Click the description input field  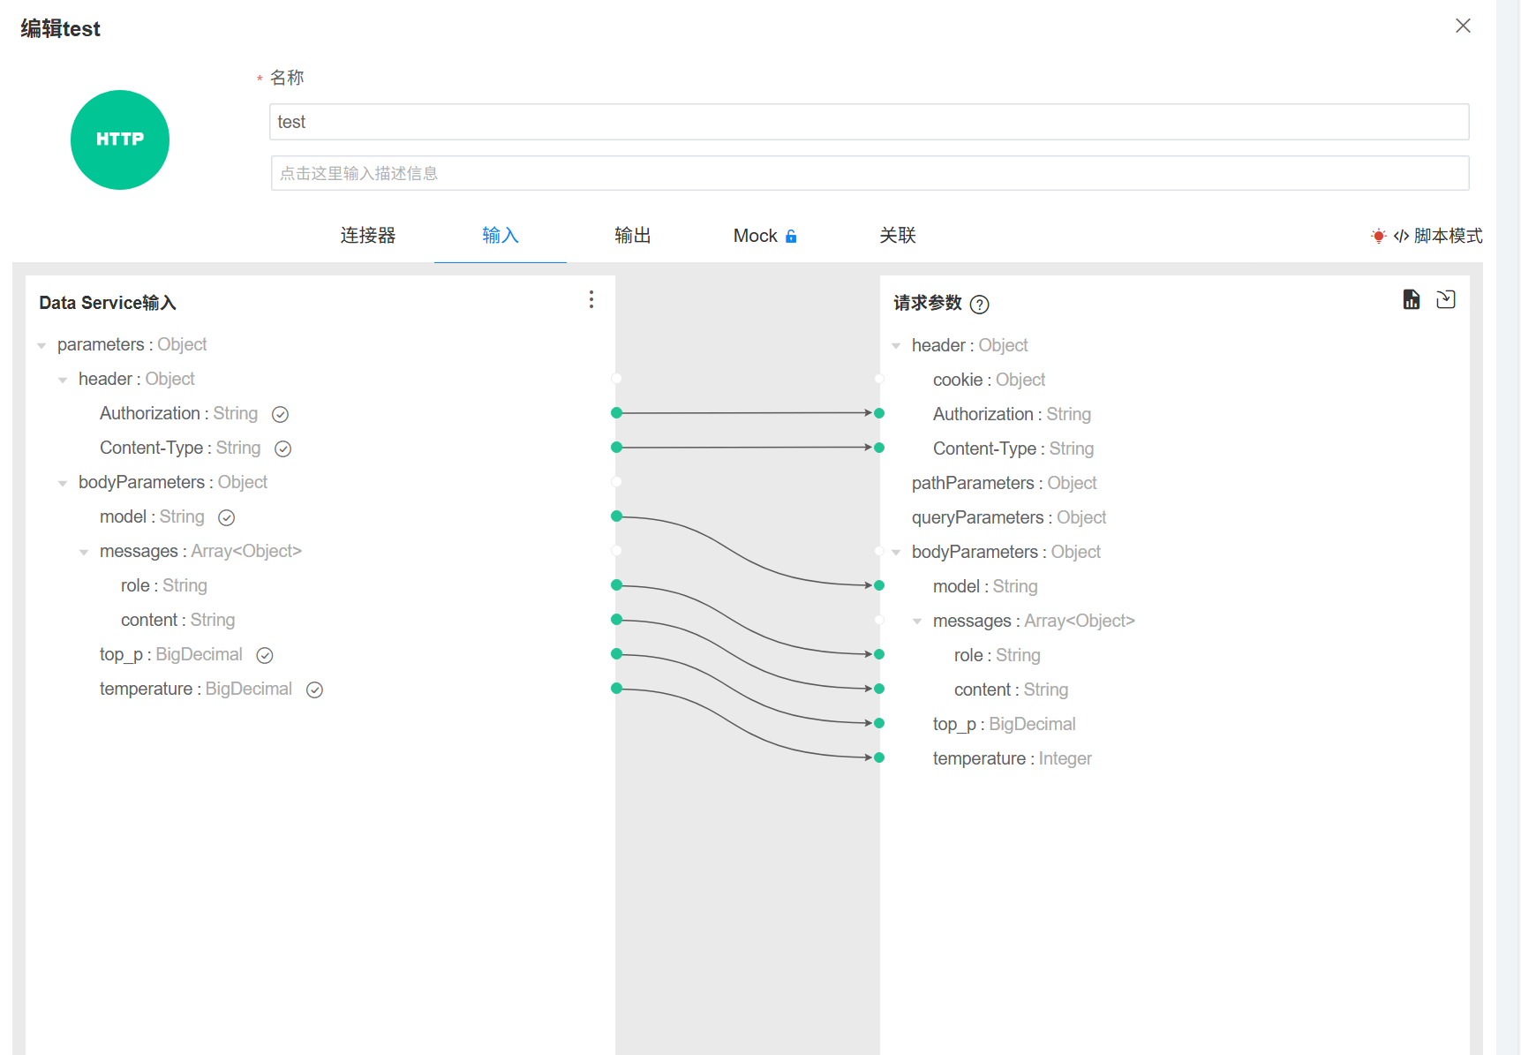(869, 173)
